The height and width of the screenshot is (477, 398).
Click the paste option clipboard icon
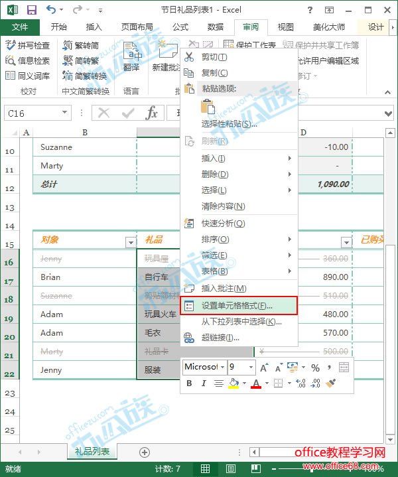pyautogui.click(x=208, y=106)
